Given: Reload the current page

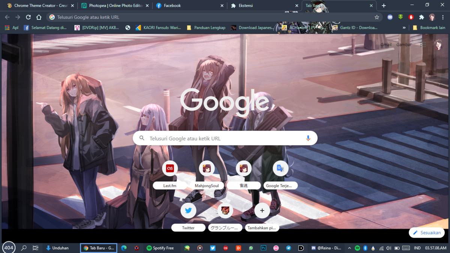Looking at the screenshot, I should (28, 17).
